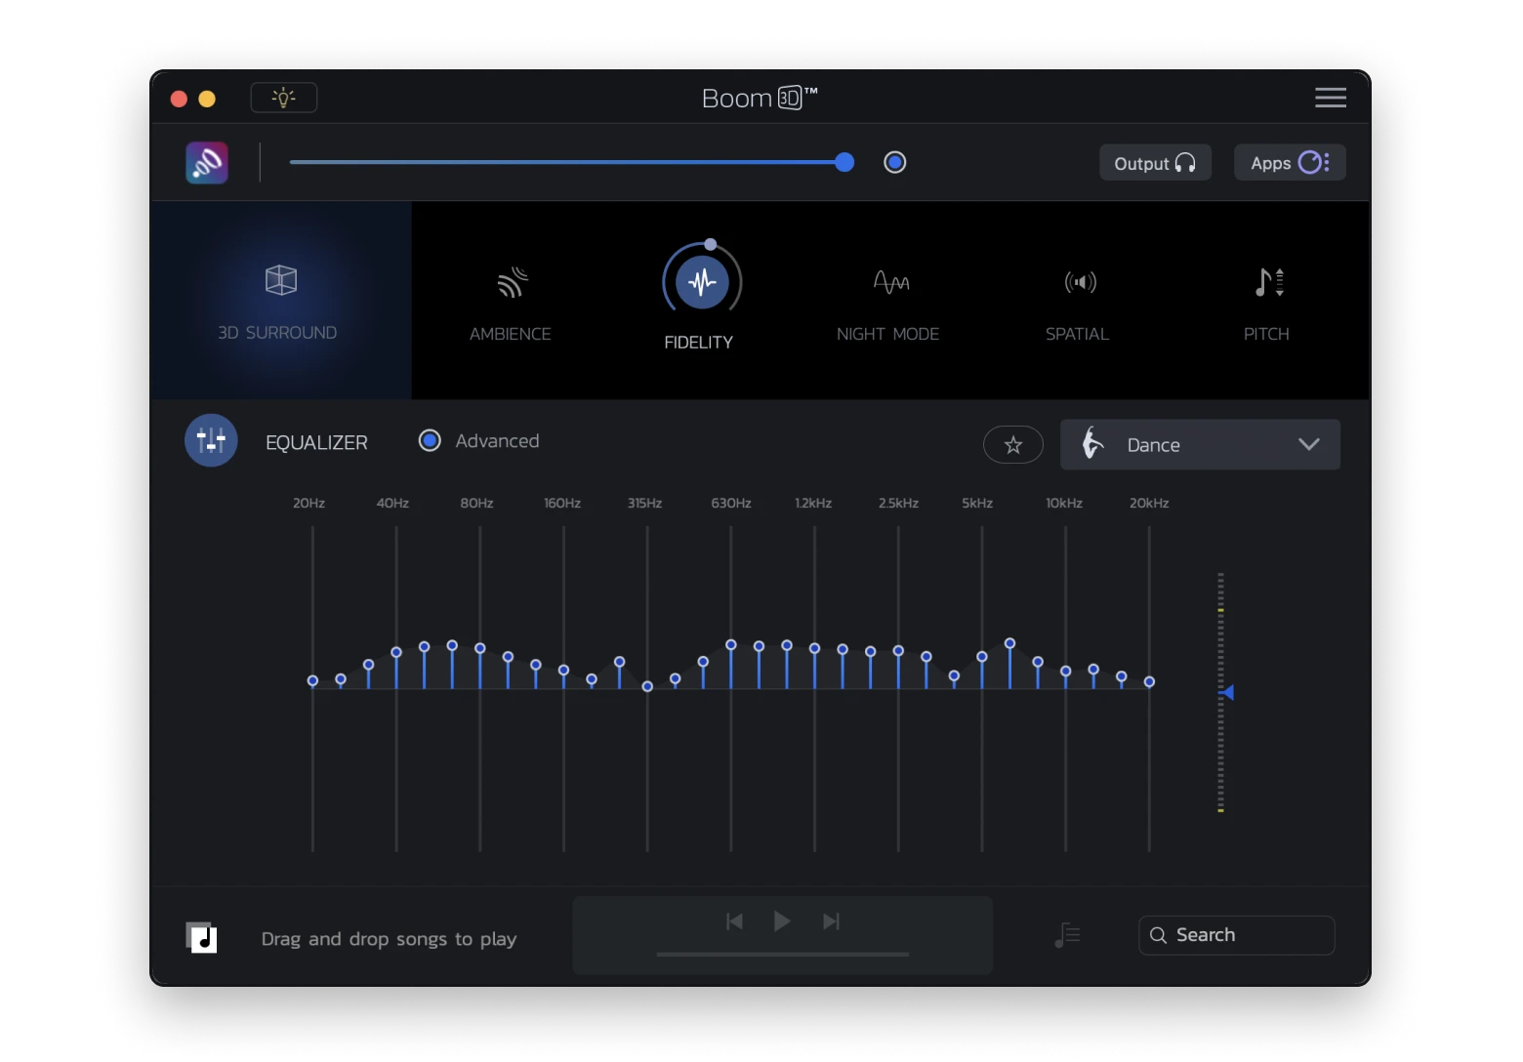Click the next track button
Screen dimensions: 1523x1062
(x=831, y=921)
